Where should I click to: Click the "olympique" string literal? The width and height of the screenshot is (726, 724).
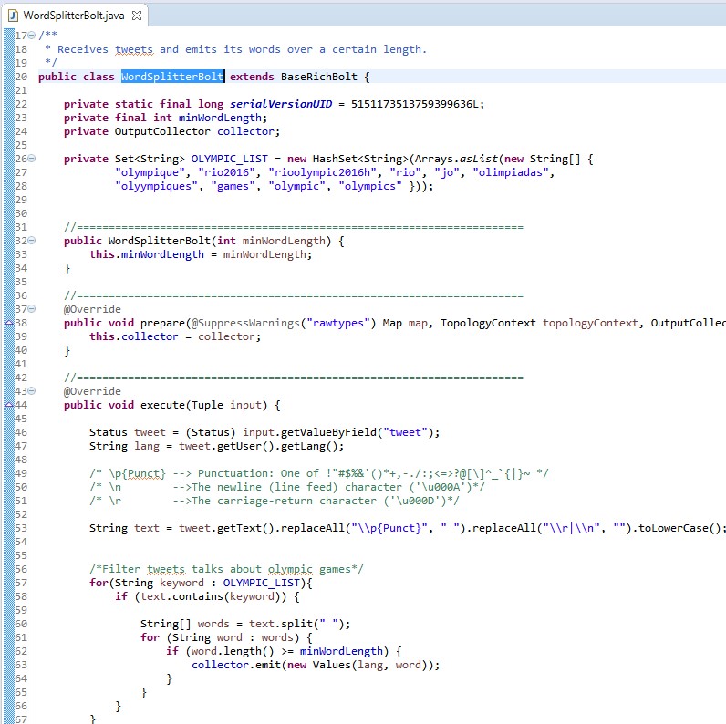(x=150, y=172)
